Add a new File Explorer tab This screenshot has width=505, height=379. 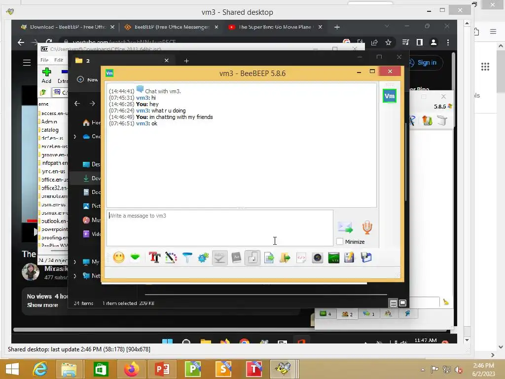point(186,61)
